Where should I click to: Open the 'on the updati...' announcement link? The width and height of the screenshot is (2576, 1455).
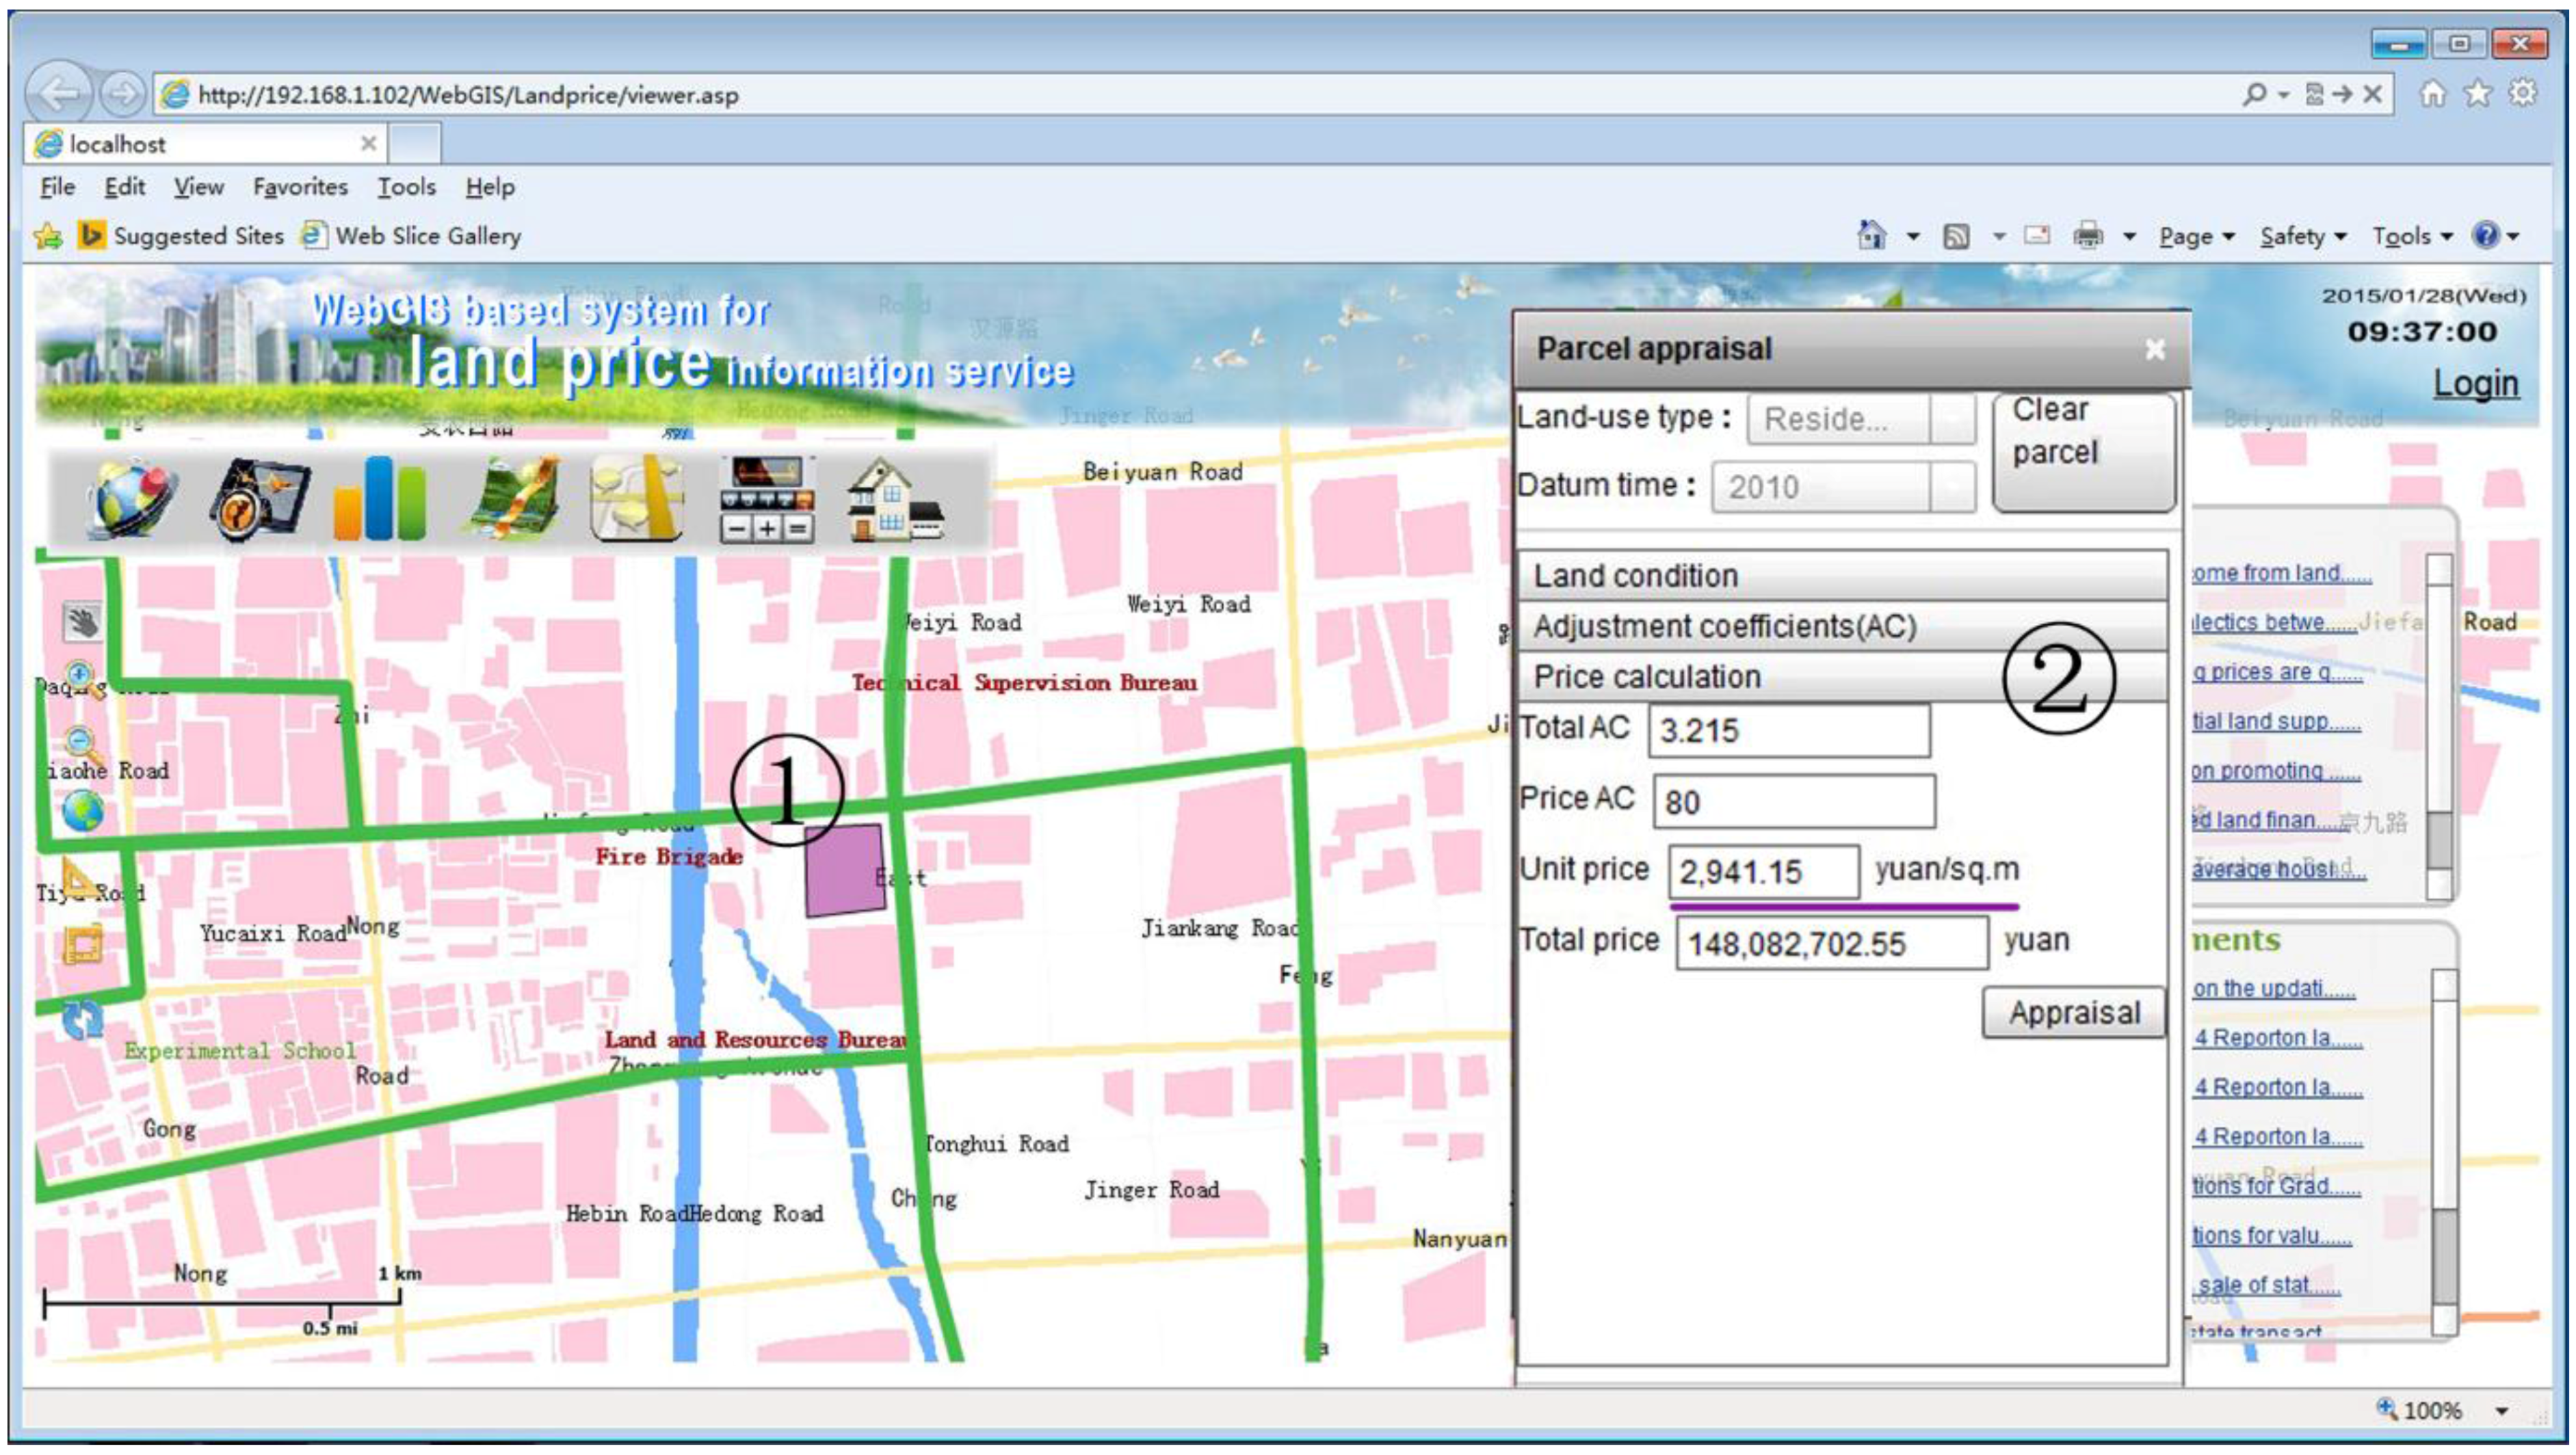click(x=2274, y=988)
